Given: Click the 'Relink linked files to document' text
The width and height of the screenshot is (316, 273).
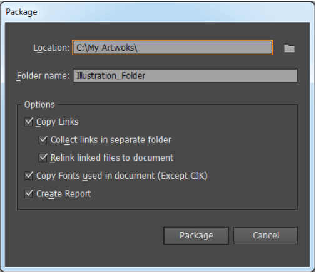Looking at the screenshot, I should [x=112, y=158].
